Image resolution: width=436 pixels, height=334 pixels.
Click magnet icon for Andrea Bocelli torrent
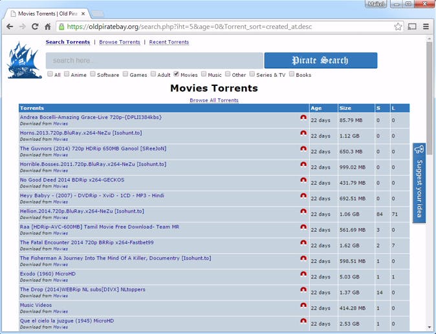point(303,118)
